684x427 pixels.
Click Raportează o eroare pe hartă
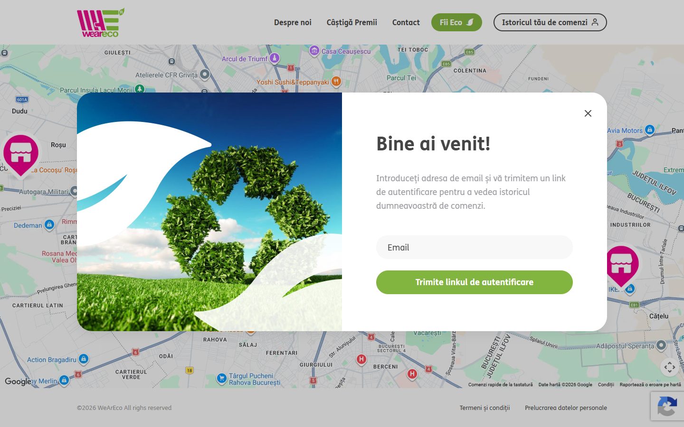point(650,385)
